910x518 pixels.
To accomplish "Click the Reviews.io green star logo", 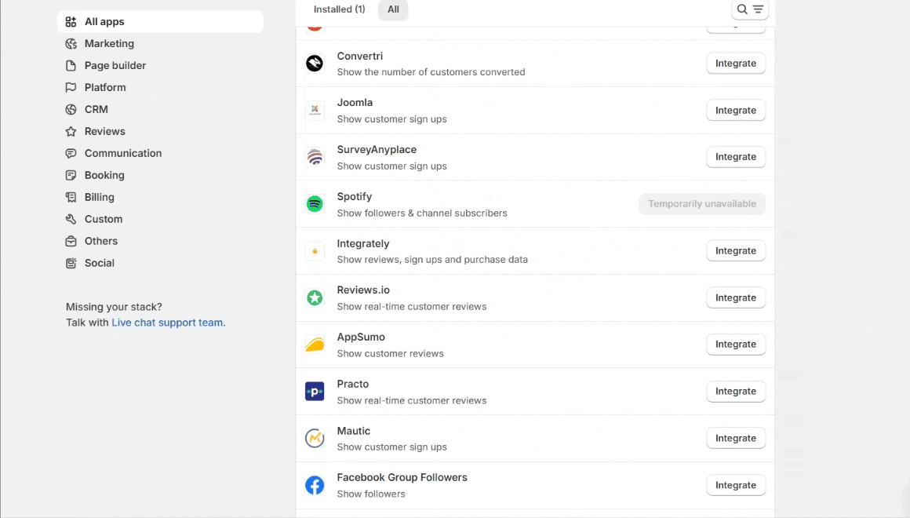I will pos(315,298).
